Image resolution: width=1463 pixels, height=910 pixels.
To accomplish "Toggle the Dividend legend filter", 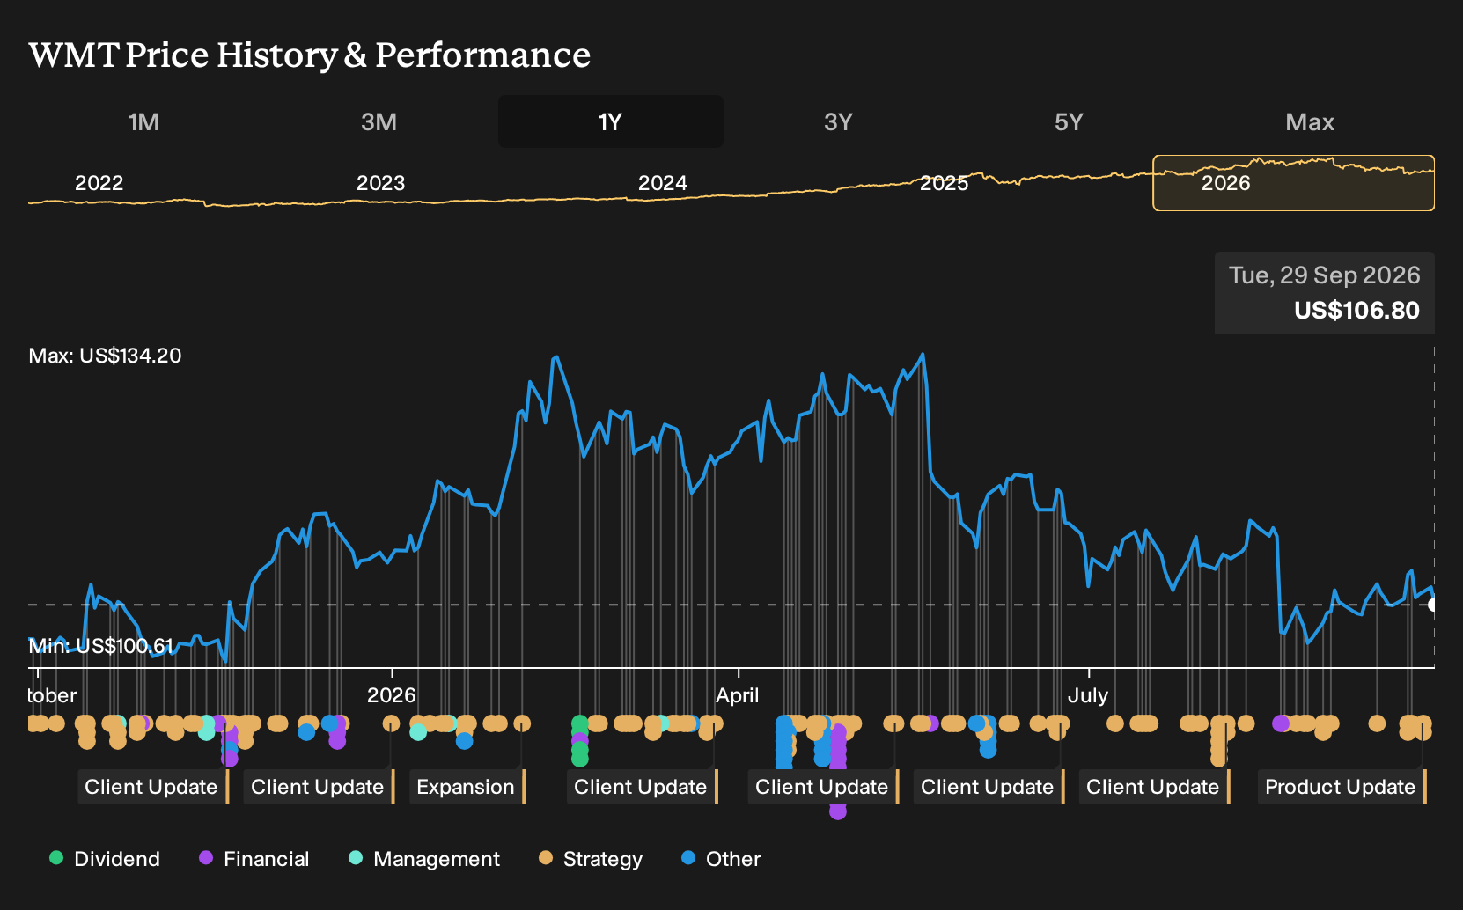I will [105, 859].
